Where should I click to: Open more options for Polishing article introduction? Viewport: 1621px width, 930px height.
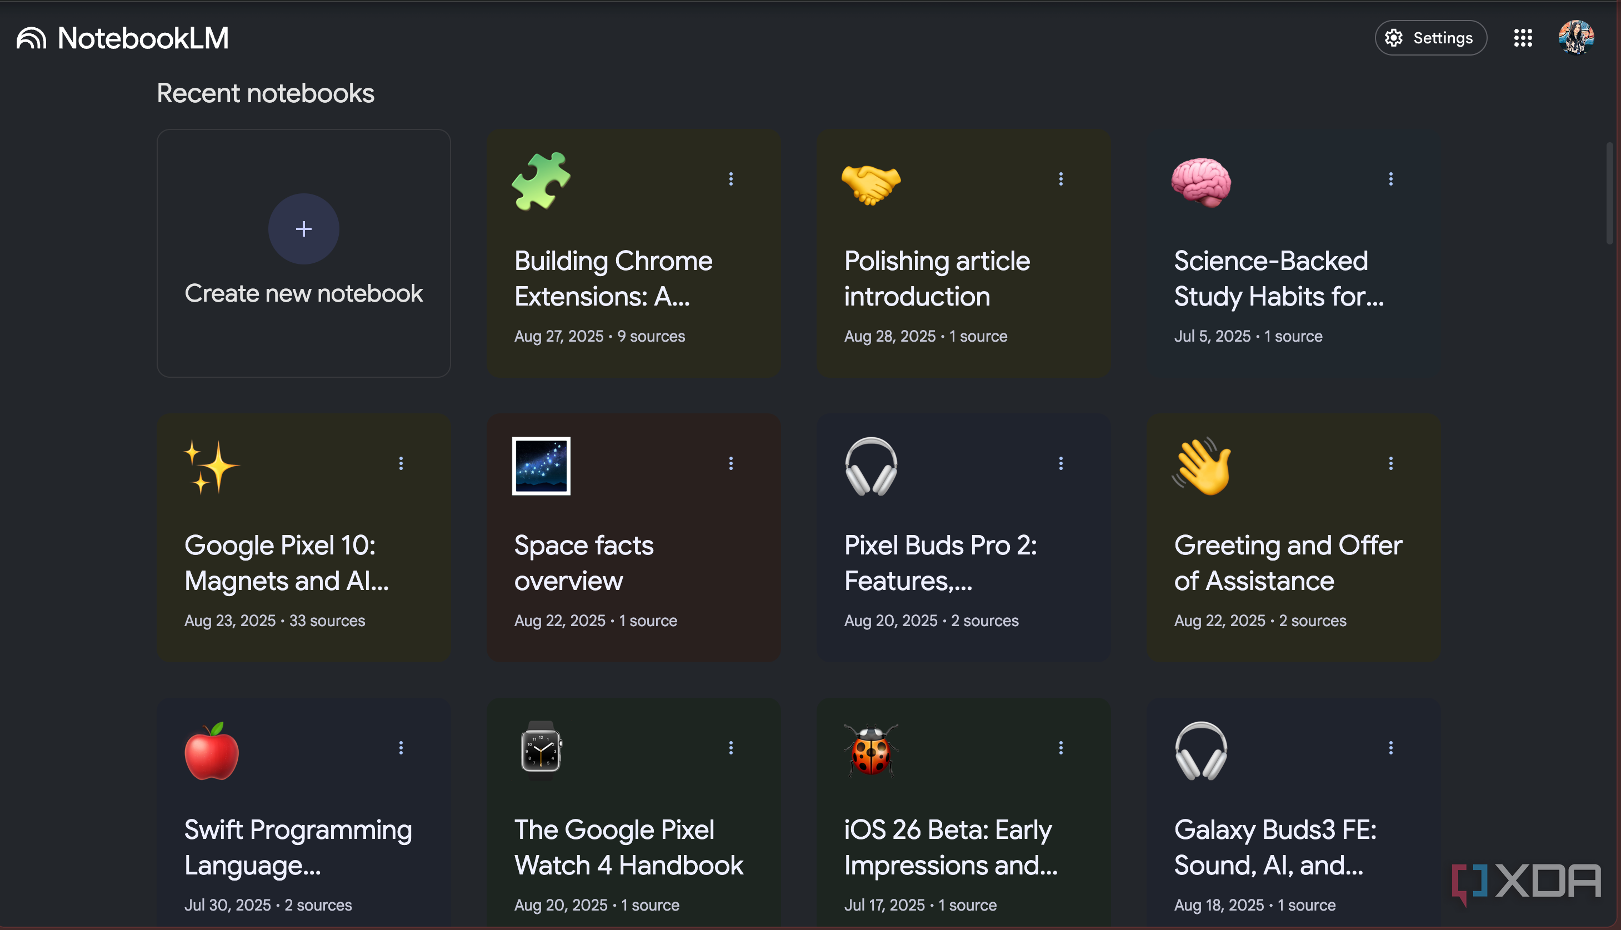pos(1061,179)
